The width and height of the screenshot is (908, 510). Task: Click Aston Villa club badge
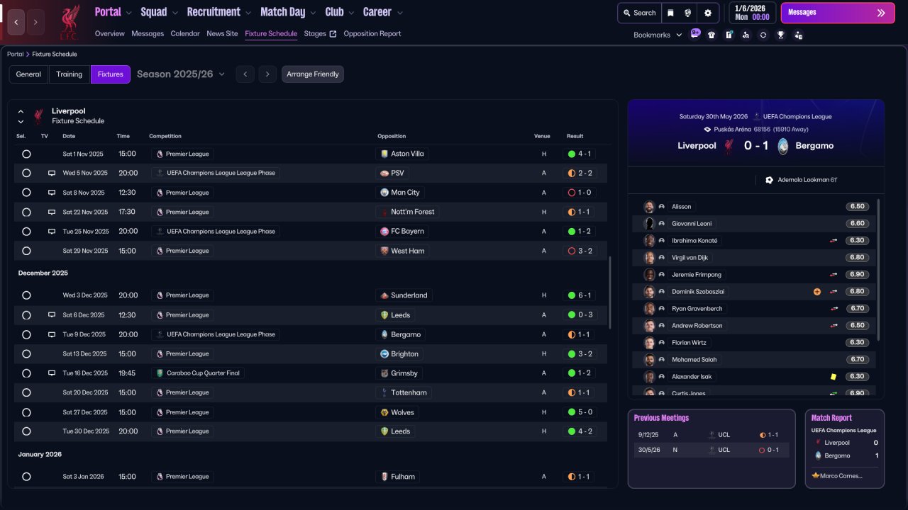pos(384,154)
